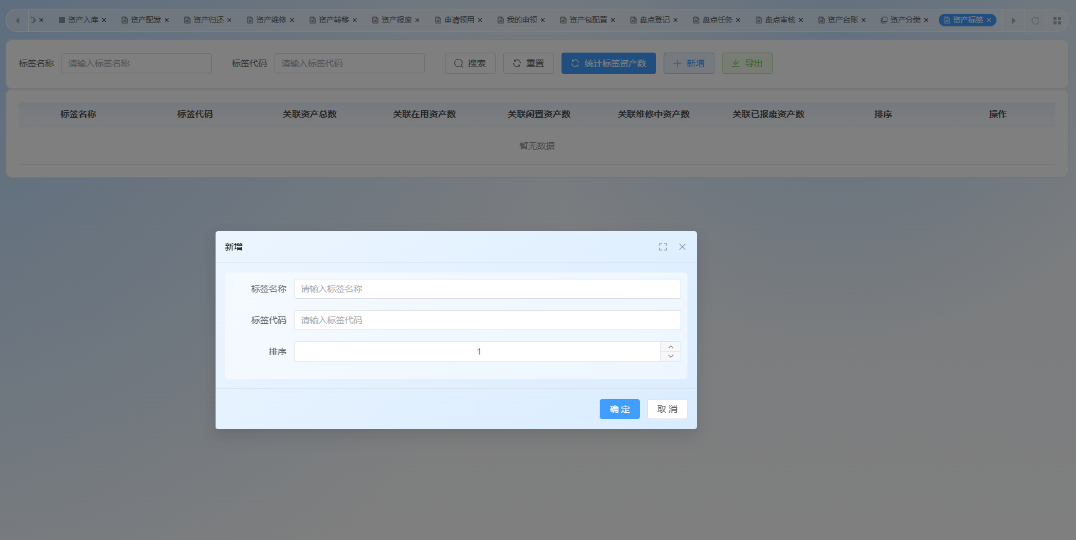
Task: Close the 资产包配置 tab
Action: [613, 20]
